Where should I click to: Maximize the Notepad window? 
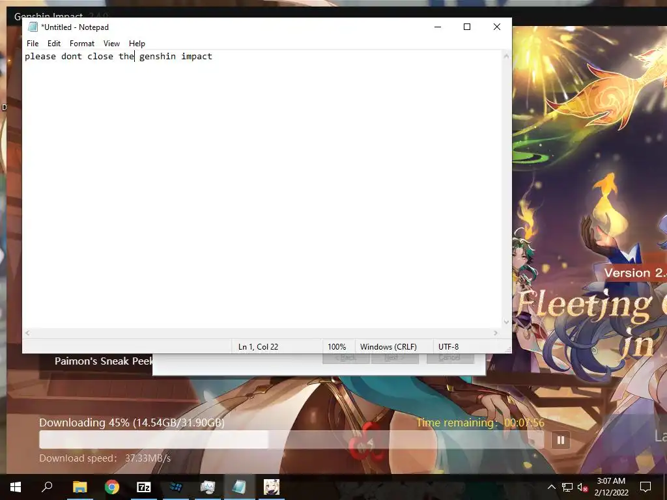point(466,27)
